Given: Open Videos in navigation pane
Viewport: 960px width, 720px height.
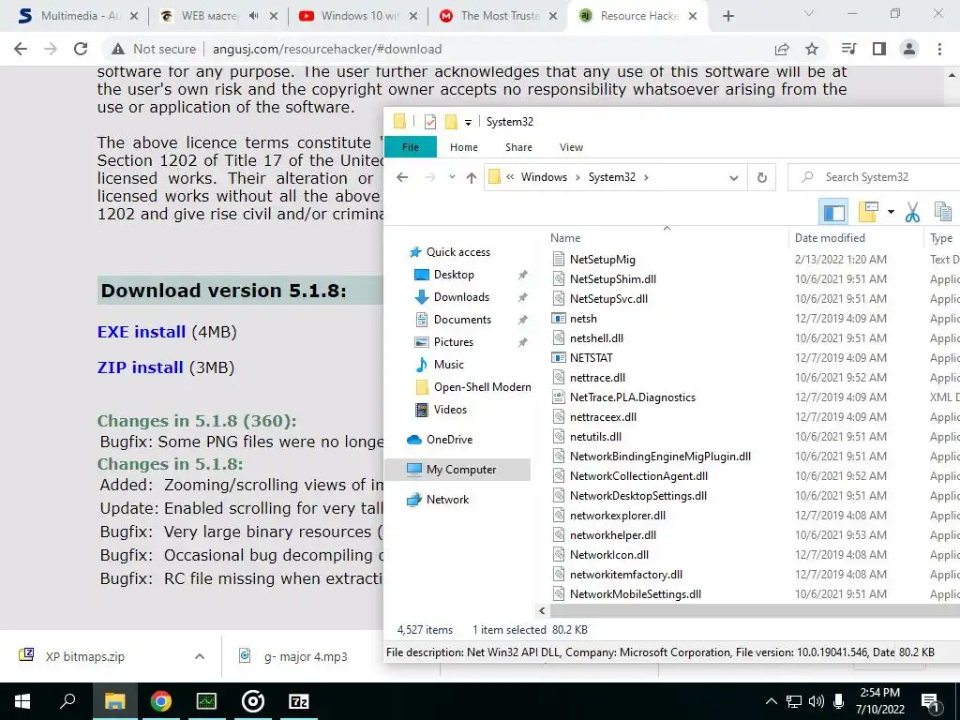Looking at the screenshot, I should 450,409.
